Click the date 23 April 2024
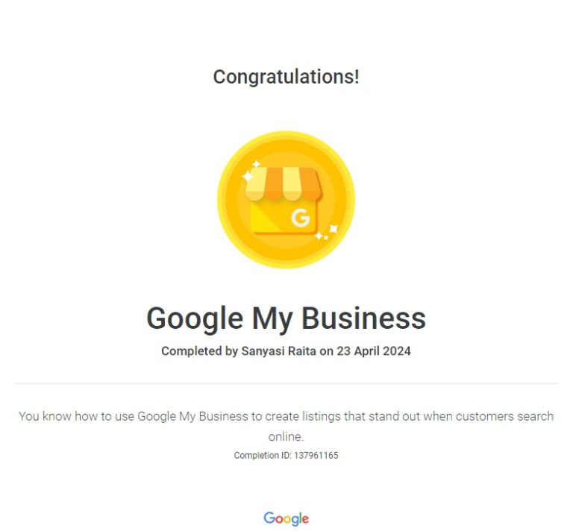The width and height of the screenshot is (573, 531). click(x=374, y=351)
